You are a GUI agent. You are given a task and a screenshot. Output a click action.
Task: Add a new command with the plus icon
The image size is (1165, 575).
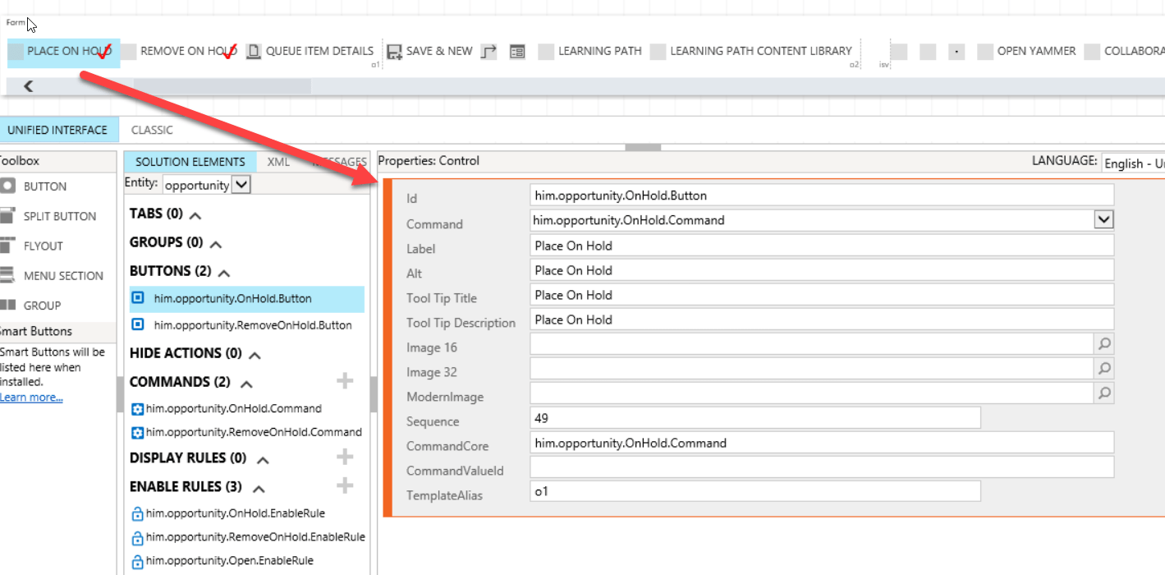click(x=345, y=380)
